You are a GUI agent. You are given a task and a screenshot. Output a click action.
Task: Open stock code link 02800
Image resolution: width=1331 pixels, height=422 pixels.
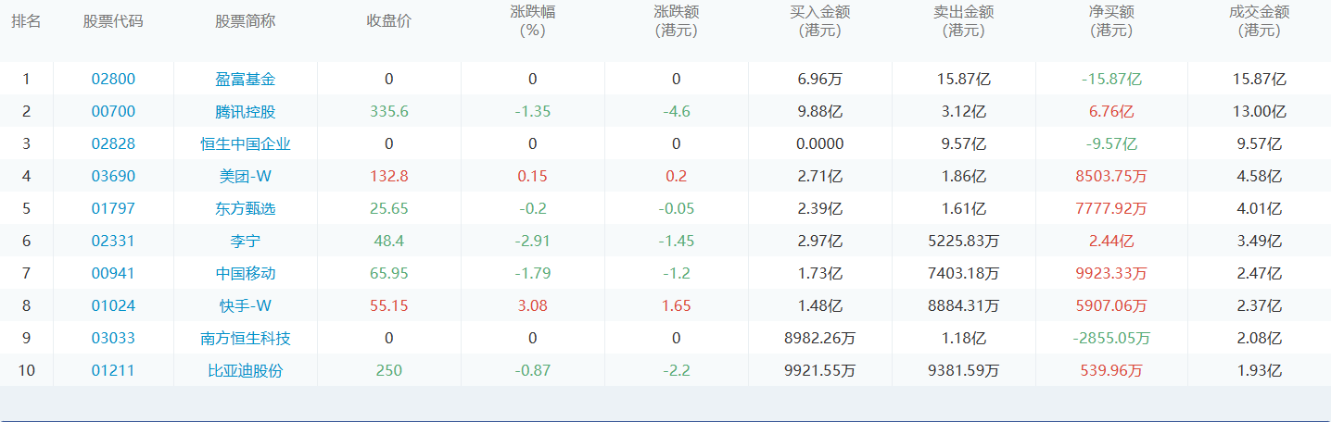pyautogui.click(x=113, y=80)
